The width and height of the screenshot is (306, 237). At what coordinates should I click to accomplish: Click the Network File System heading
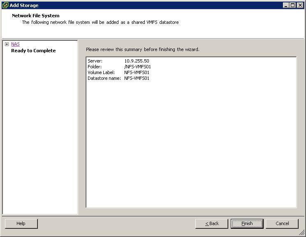[35, 16]
